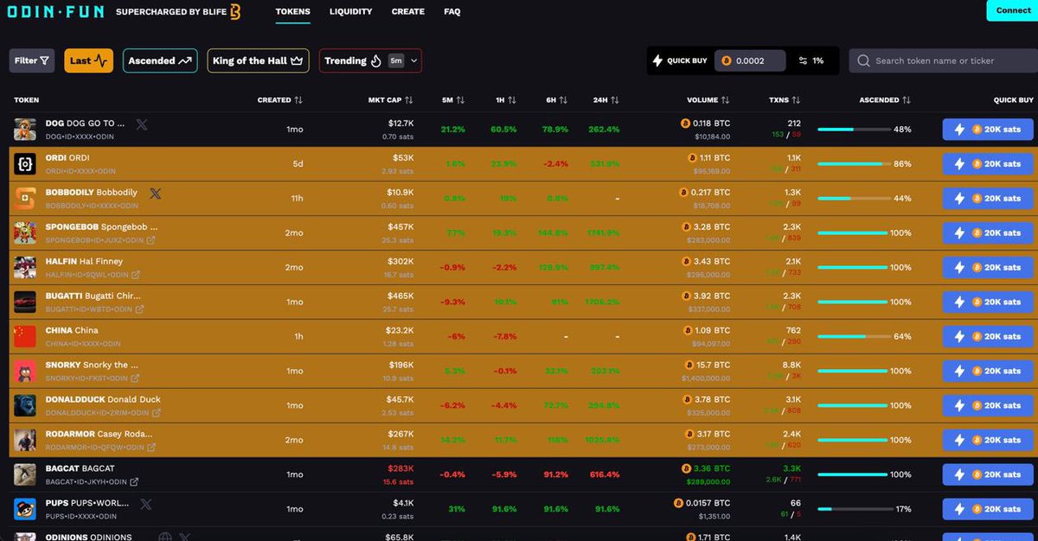Click the Bugatti token avatar
Viewport: 1038px width, 541px height.
(x=24, y=302)
